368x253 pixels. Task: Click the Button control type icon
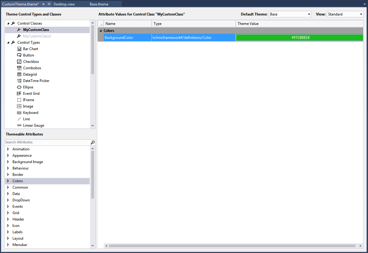pyautogui.click(x=19, y=55)
